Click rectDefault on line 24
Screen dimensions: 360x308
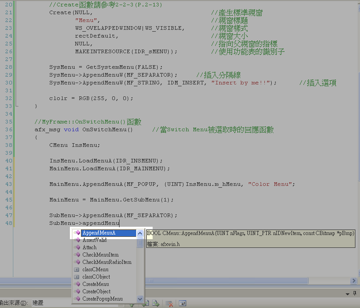pos(95,36)
